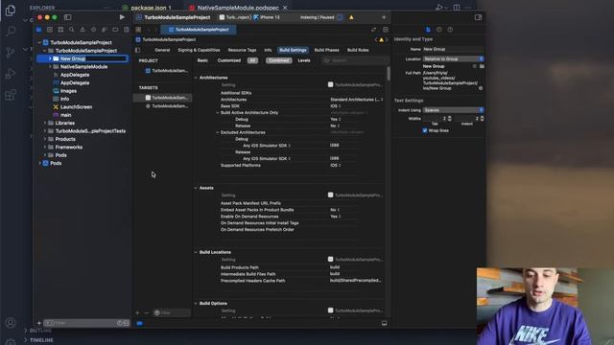Click the plus Library button in toolbar
Viewport: 614px width, 345px height.
[384, 17]
